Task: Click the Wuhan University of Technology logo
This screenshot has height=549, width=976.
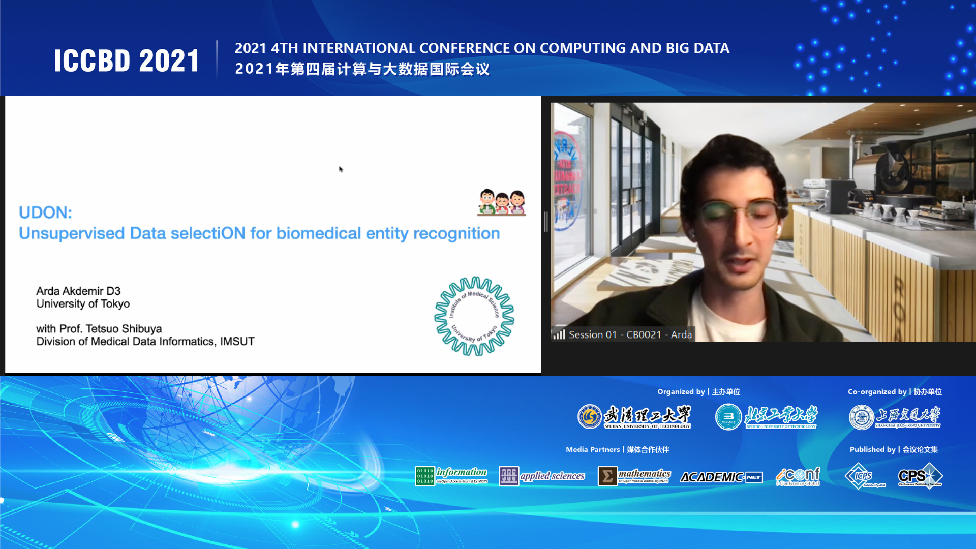Action: click(634, 417)
